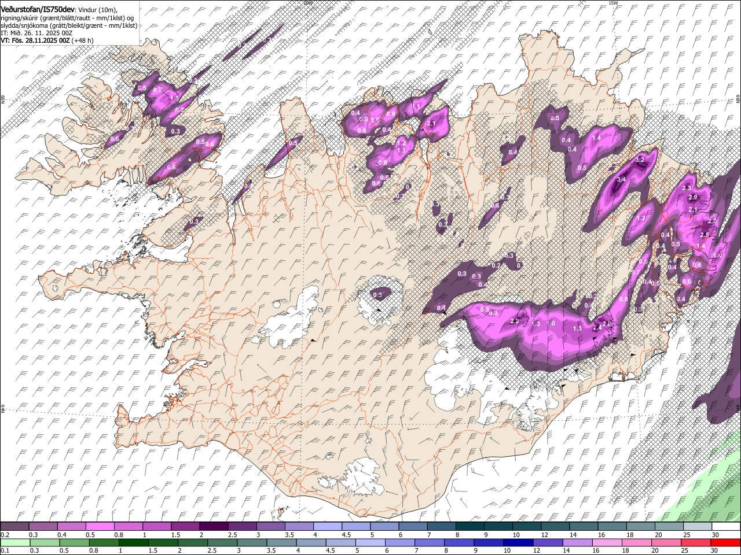The width and height of the screenshot is (741, 555).
Task: Select the light pink 16 swatch in the lower scale
Action: click(607, 542)
